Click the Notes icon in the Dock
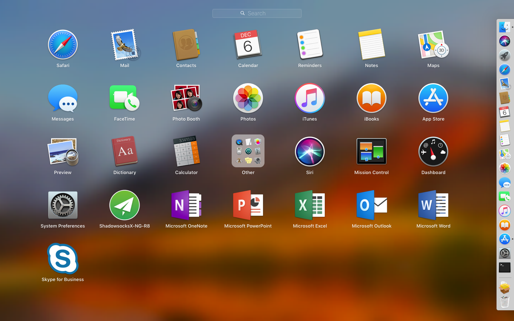514x321 pixels. click(x=505, y=126)
